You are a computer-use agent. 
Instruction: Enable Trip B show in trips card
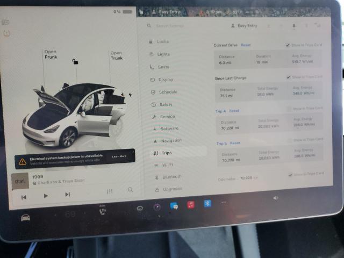290,140
